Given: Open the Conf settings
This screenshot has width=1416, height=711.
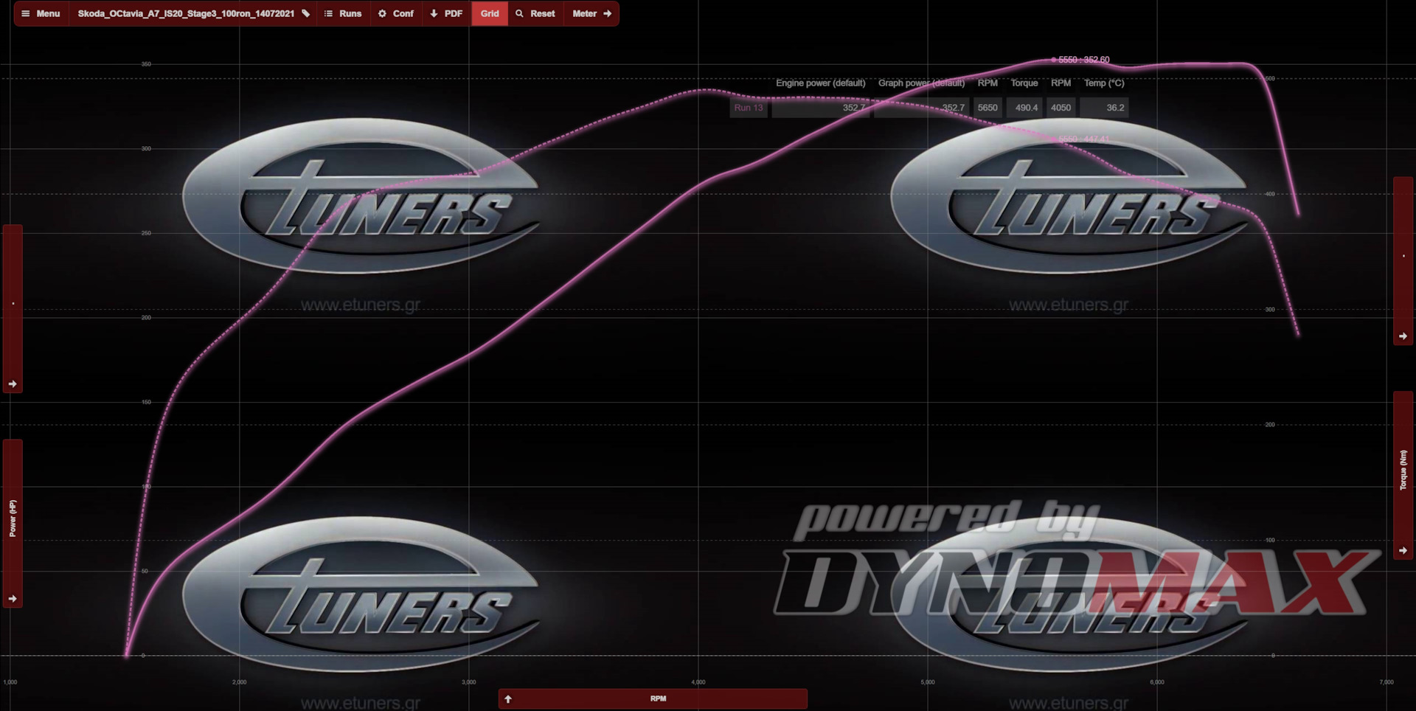Looking at the screenshot, I should [x=396, y=13].
